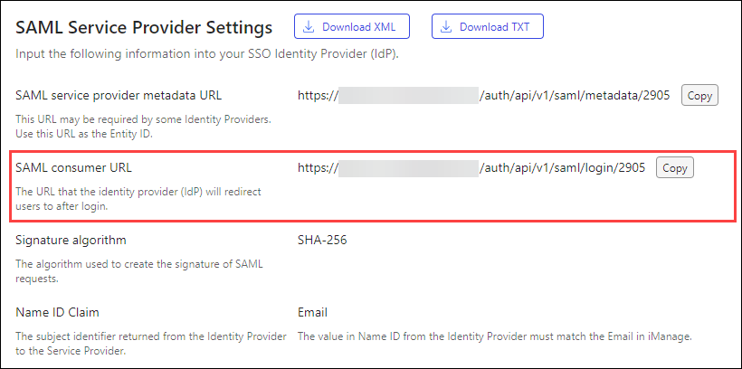Screen dimensions: 742x369
Task: Click the Email Name ID Claim value
Action: coord(313,313)
